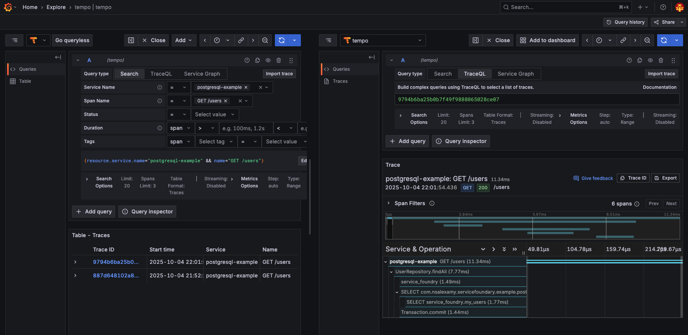Click right pane split-view layout icon
Viewport: 688px width, 335px height.
[x=476, y=40]
